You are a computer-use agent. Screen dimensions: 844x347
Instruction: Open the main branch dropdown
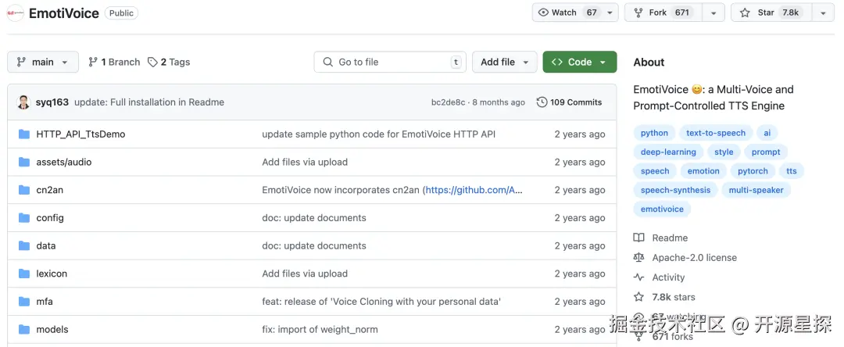click(x=43, y=63)
